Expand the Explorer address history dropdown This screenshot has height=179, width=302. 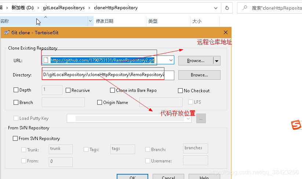(216, 8)
